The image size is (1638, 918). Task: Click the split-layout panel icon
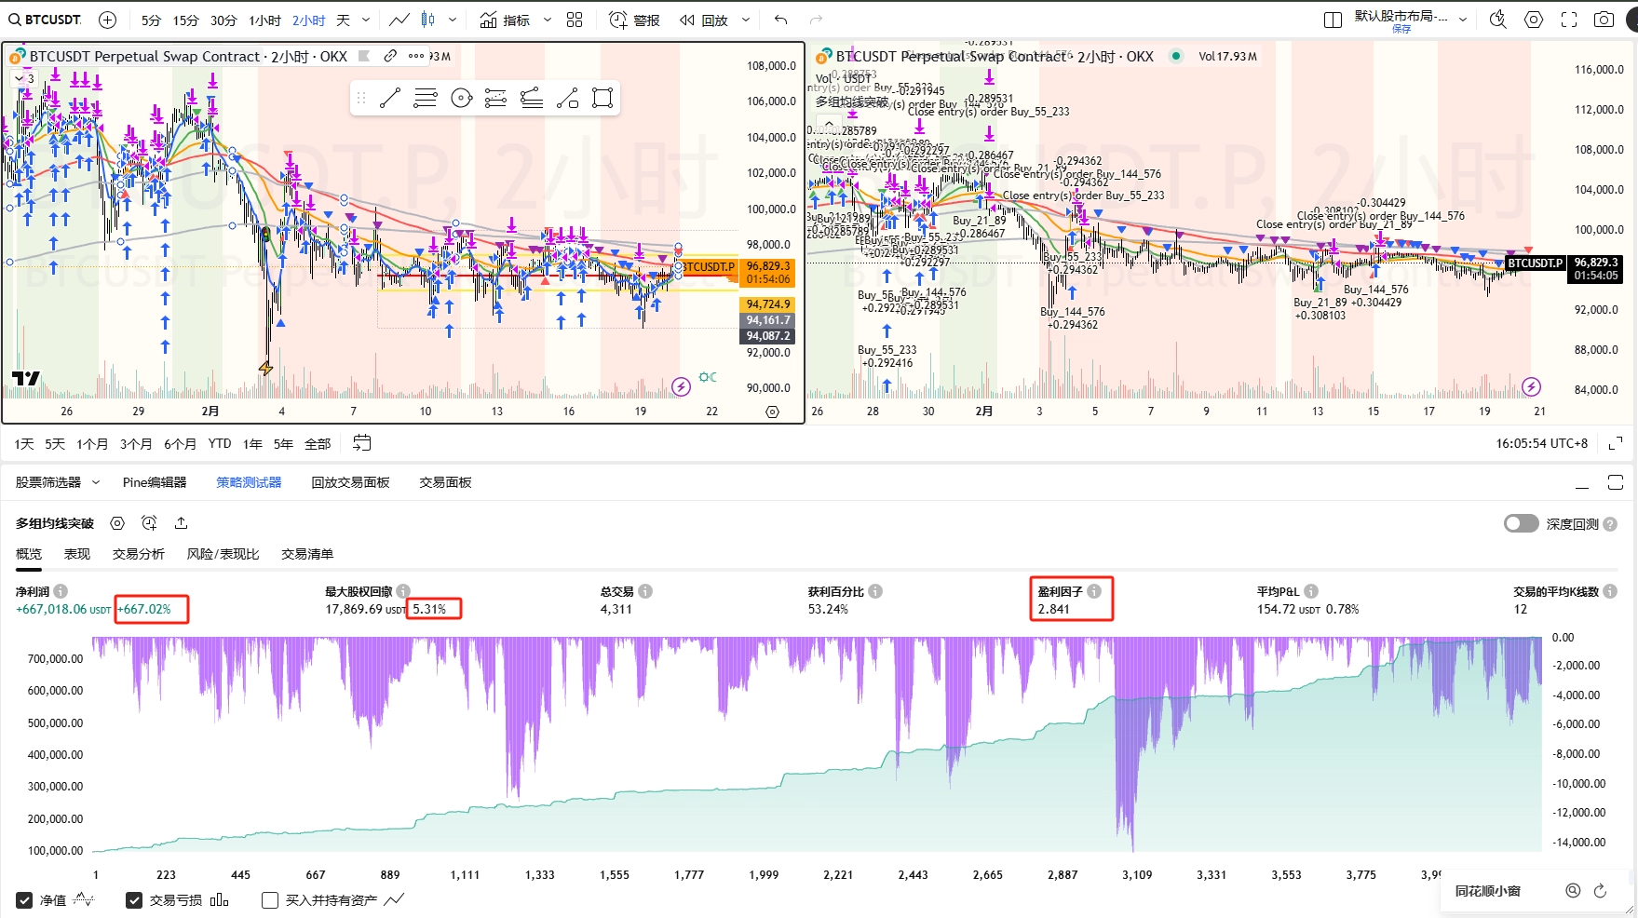pos(1333,20)
